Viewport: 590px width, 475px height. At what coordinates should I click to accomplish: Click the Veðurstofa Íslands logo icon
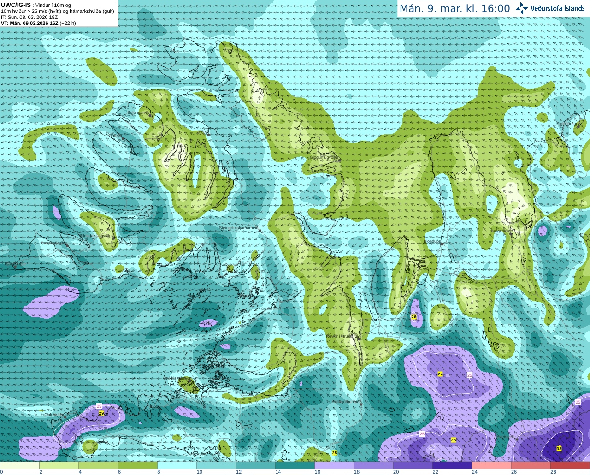522,8
